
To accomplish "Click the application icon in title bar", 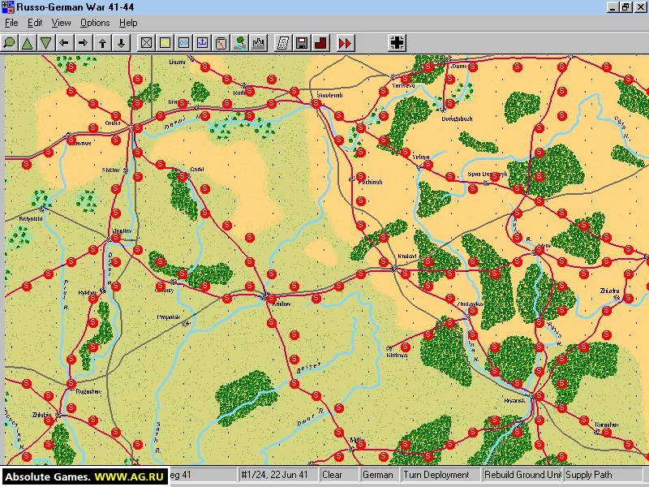I will click(x=8, y=7).
